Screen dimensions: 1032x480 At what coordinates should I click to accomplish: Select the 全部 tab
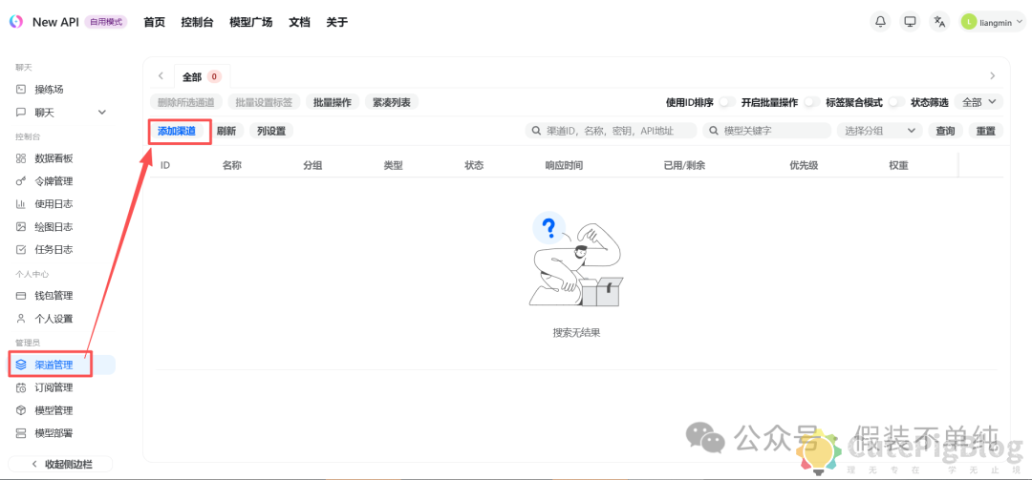202,76
